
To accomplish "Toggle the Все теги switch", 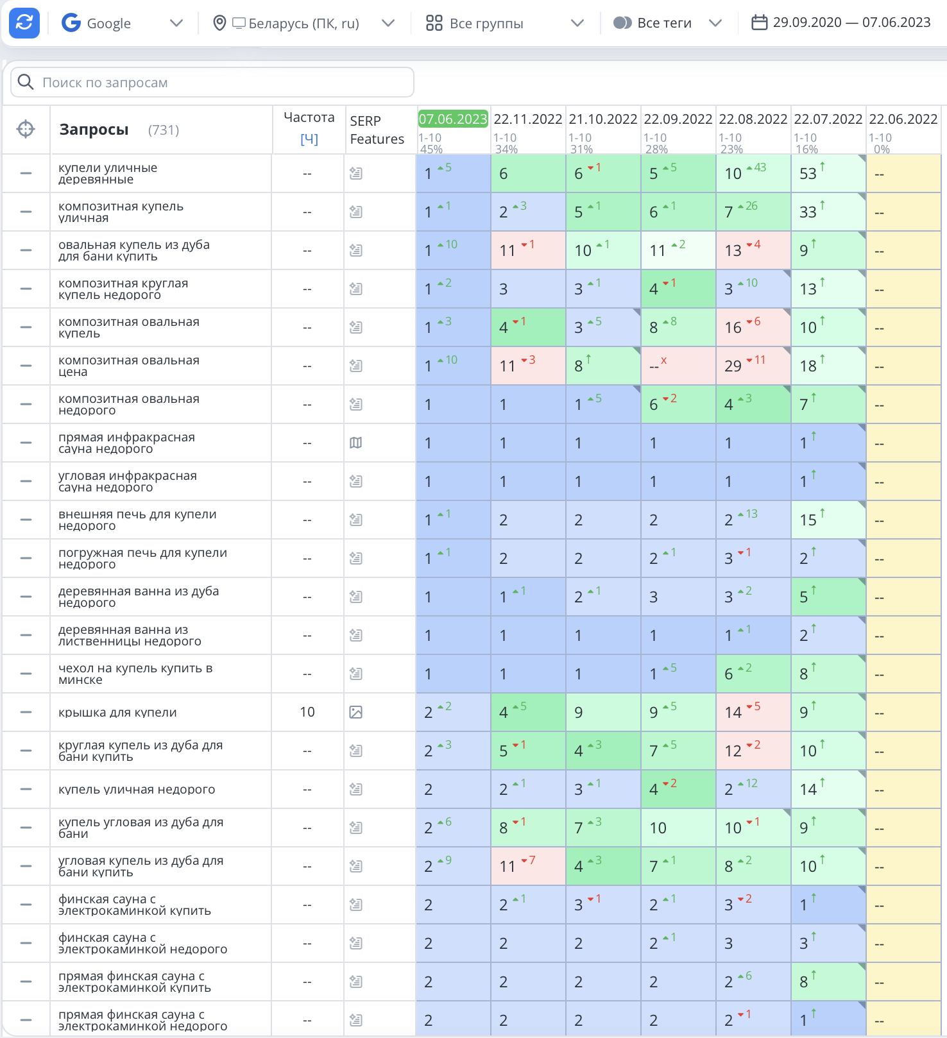I will pos(622,23).
